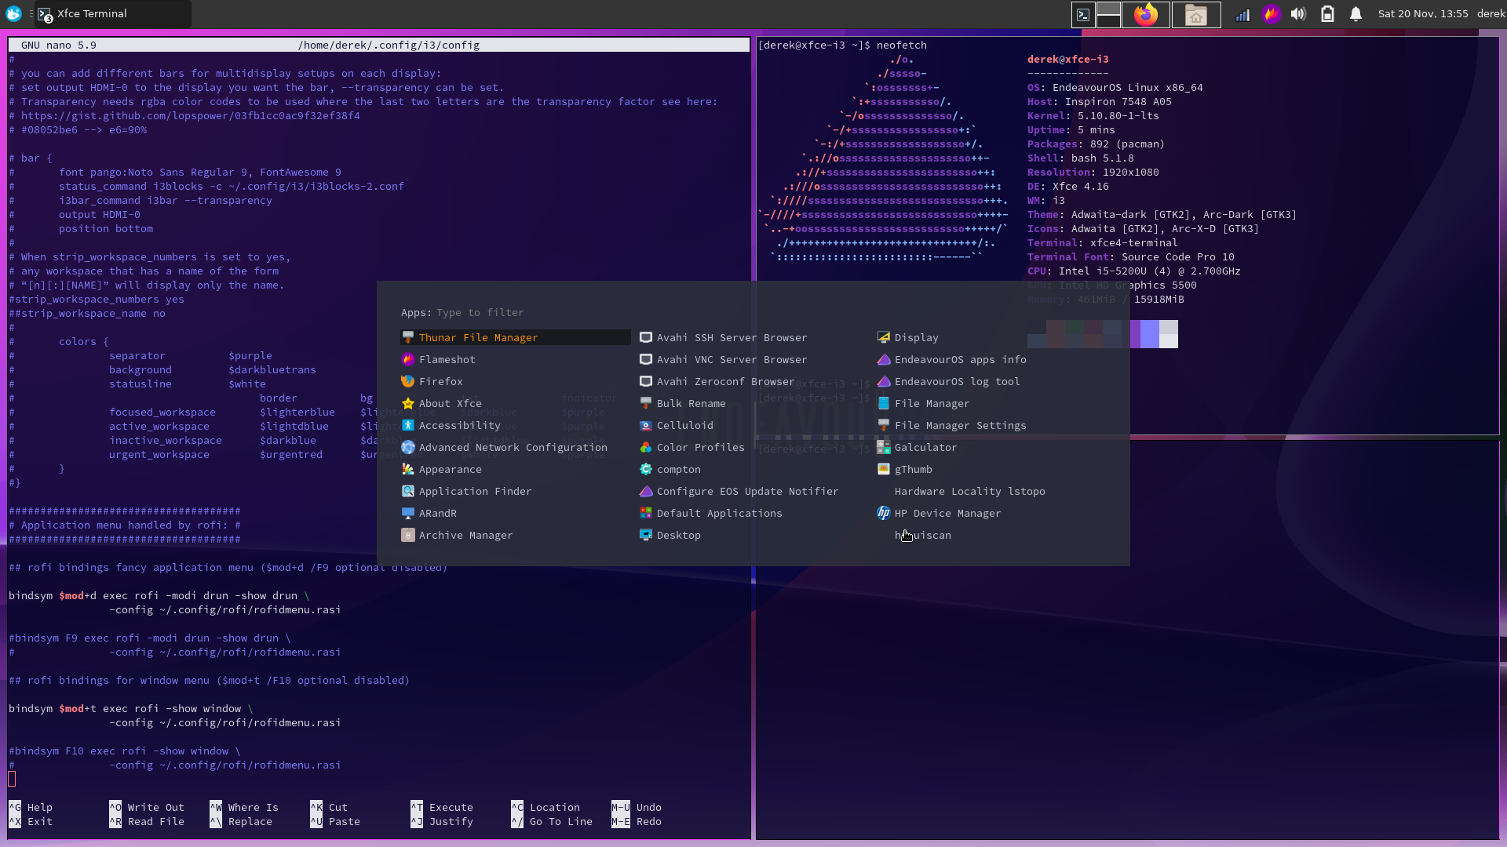Click the neofetch command in terminal

(x=901, y=45)
